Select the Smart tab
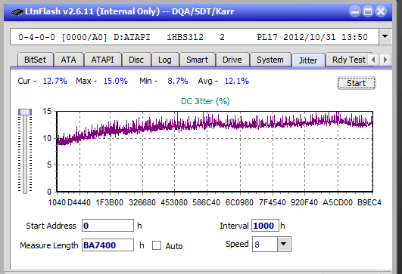Viewport: 402px width, 274px height. pyautogui.click(x=197, y=60)
